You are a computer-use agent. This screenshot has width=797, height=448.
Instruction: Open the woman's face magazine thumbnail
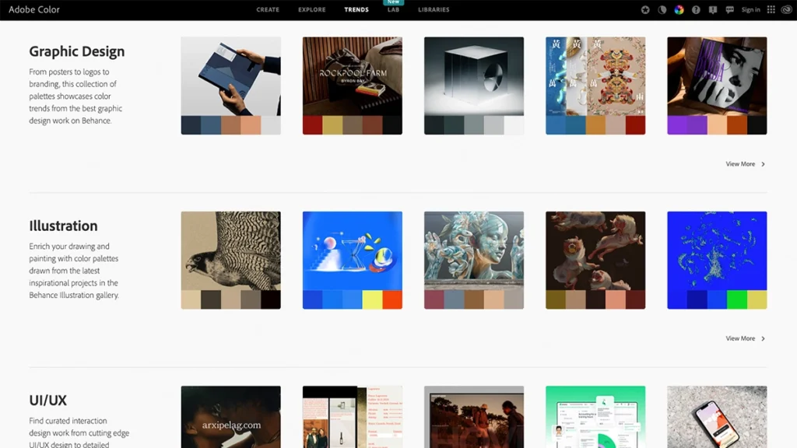coord(717,76)
